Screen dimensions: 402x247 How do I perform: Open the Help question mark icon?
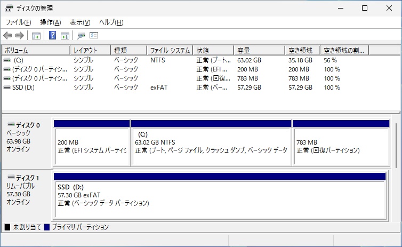click(x=52, y=35)
